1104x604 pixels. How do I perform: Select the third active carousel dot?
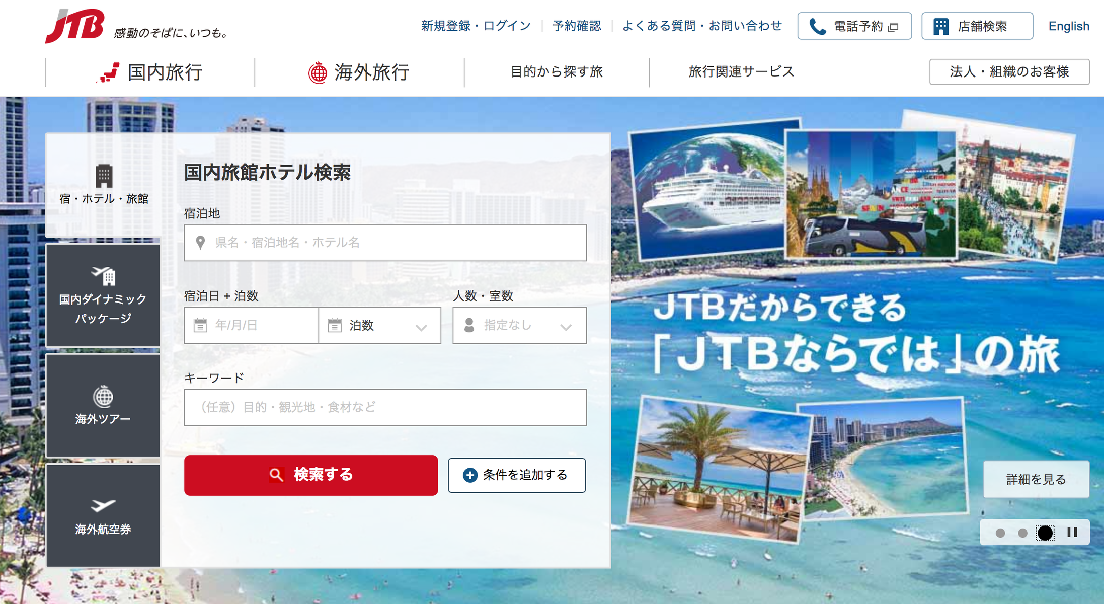click(1045, 533)
